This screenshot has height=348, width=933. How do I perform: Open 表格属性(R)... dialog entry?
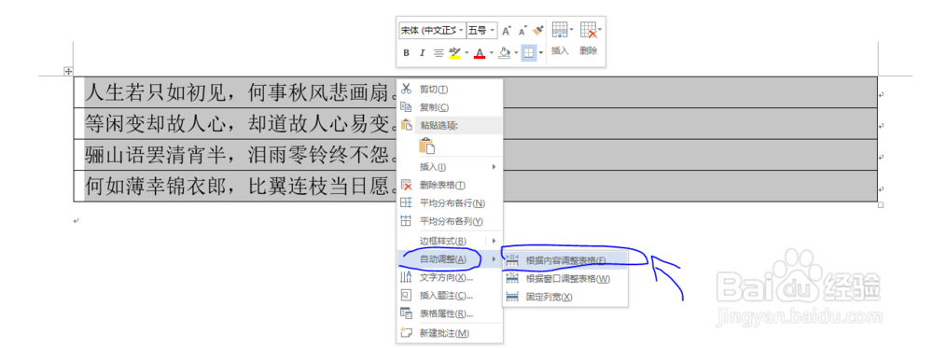[x=450, y=313]
